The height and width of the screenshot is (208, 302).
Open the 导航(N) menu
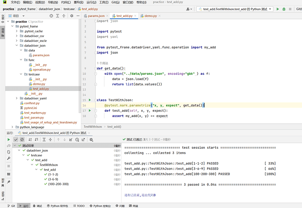pos(53,2)
